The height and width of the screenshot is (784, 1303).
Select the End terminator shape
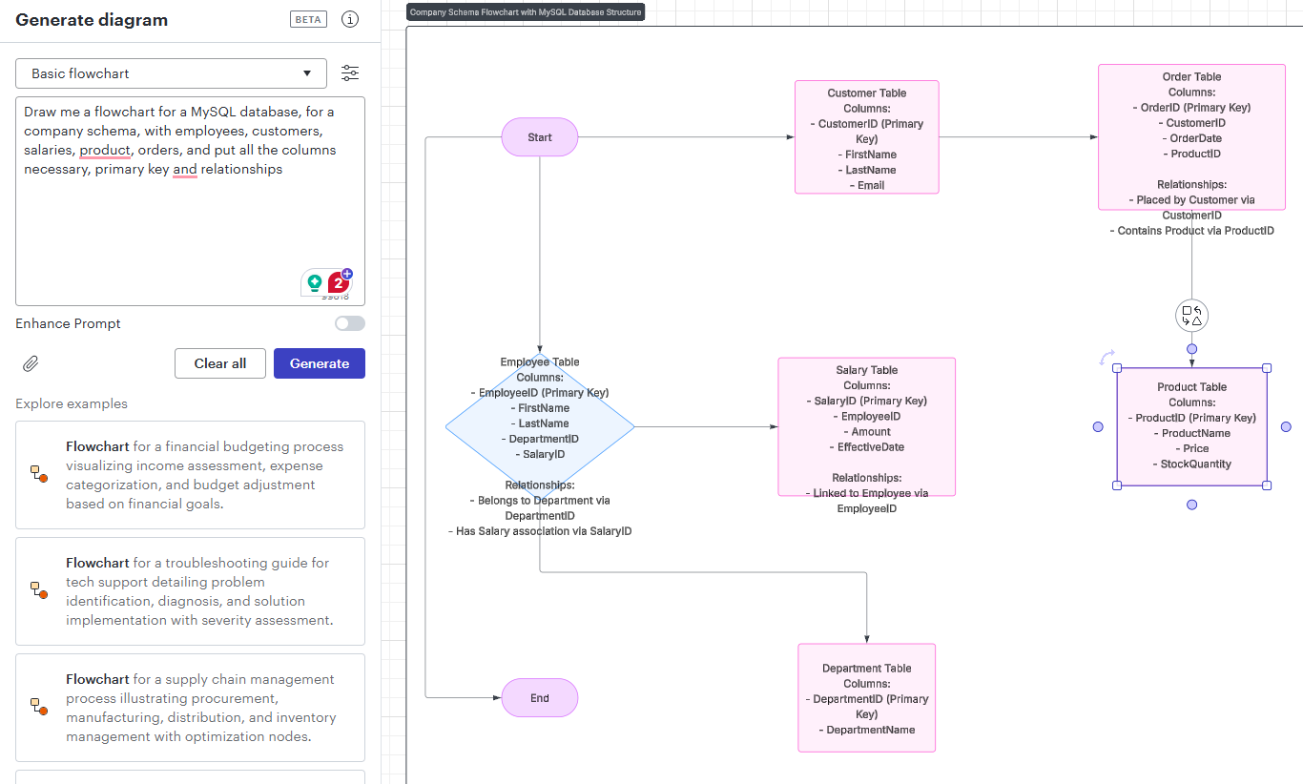[540, 698]
